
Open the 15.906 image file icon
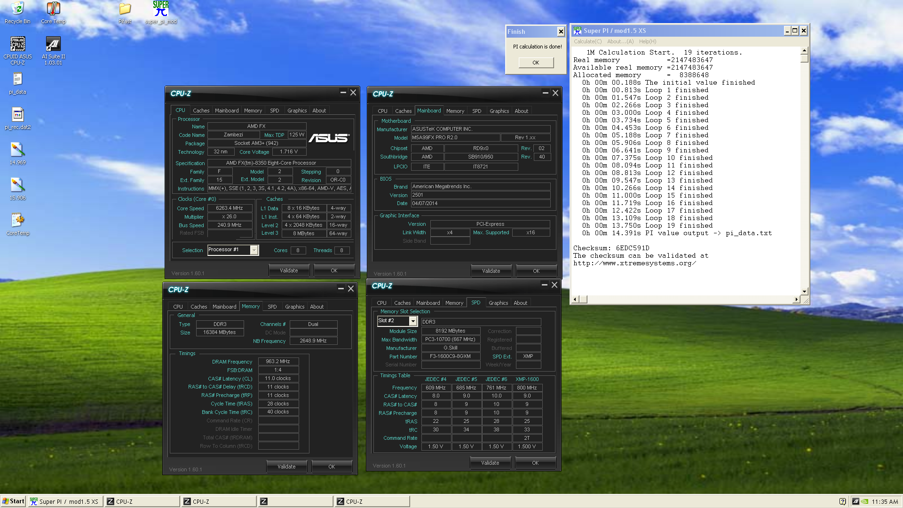click(17, 189)
